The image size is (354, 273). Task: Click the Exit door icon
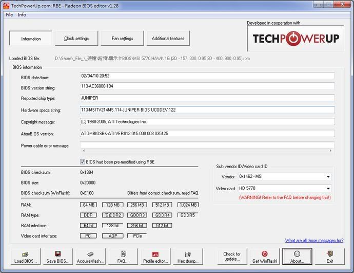click(x=330, y=254)
